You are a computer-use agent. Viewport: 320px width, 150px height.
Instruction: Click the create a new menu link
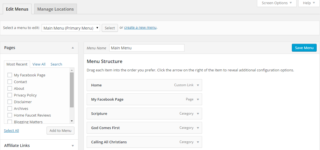tap(140, 28)
